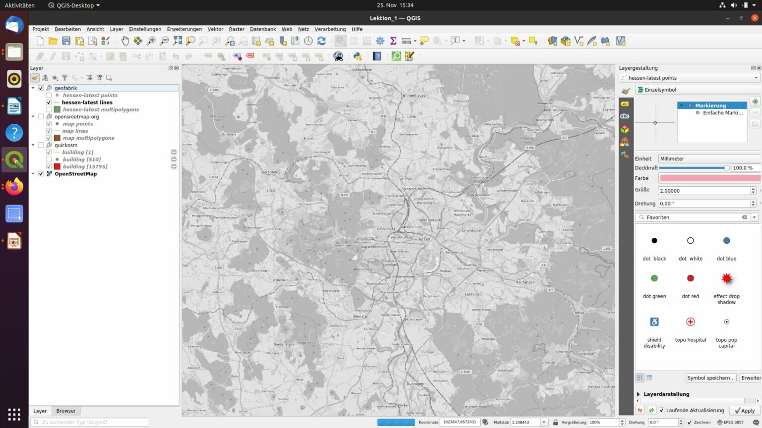Open the hessen-latest points layer dropdown
The height and width of the screenshot is (428, 762).
tap(690, 78)
